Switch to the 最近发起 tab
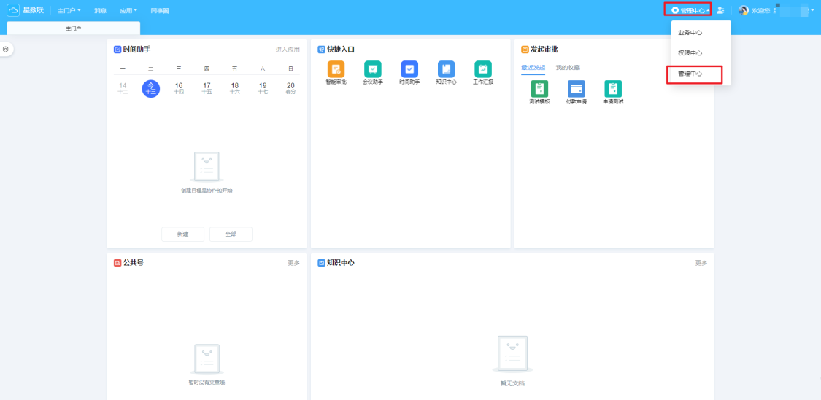 coord(533,68)
